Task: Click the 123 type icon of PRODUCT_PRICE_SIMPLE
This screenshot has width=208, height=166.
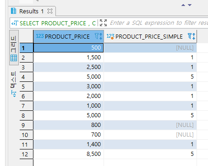Action: [110, 36]
